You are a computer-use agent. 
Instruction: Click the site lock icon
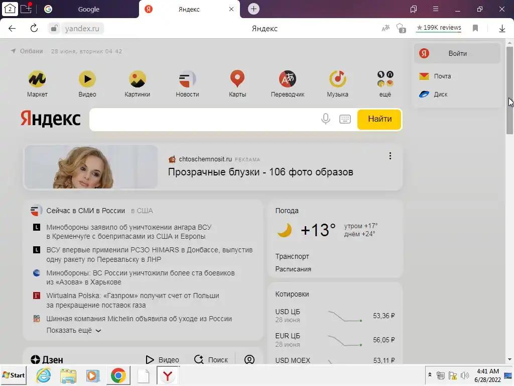pos(54,29)
